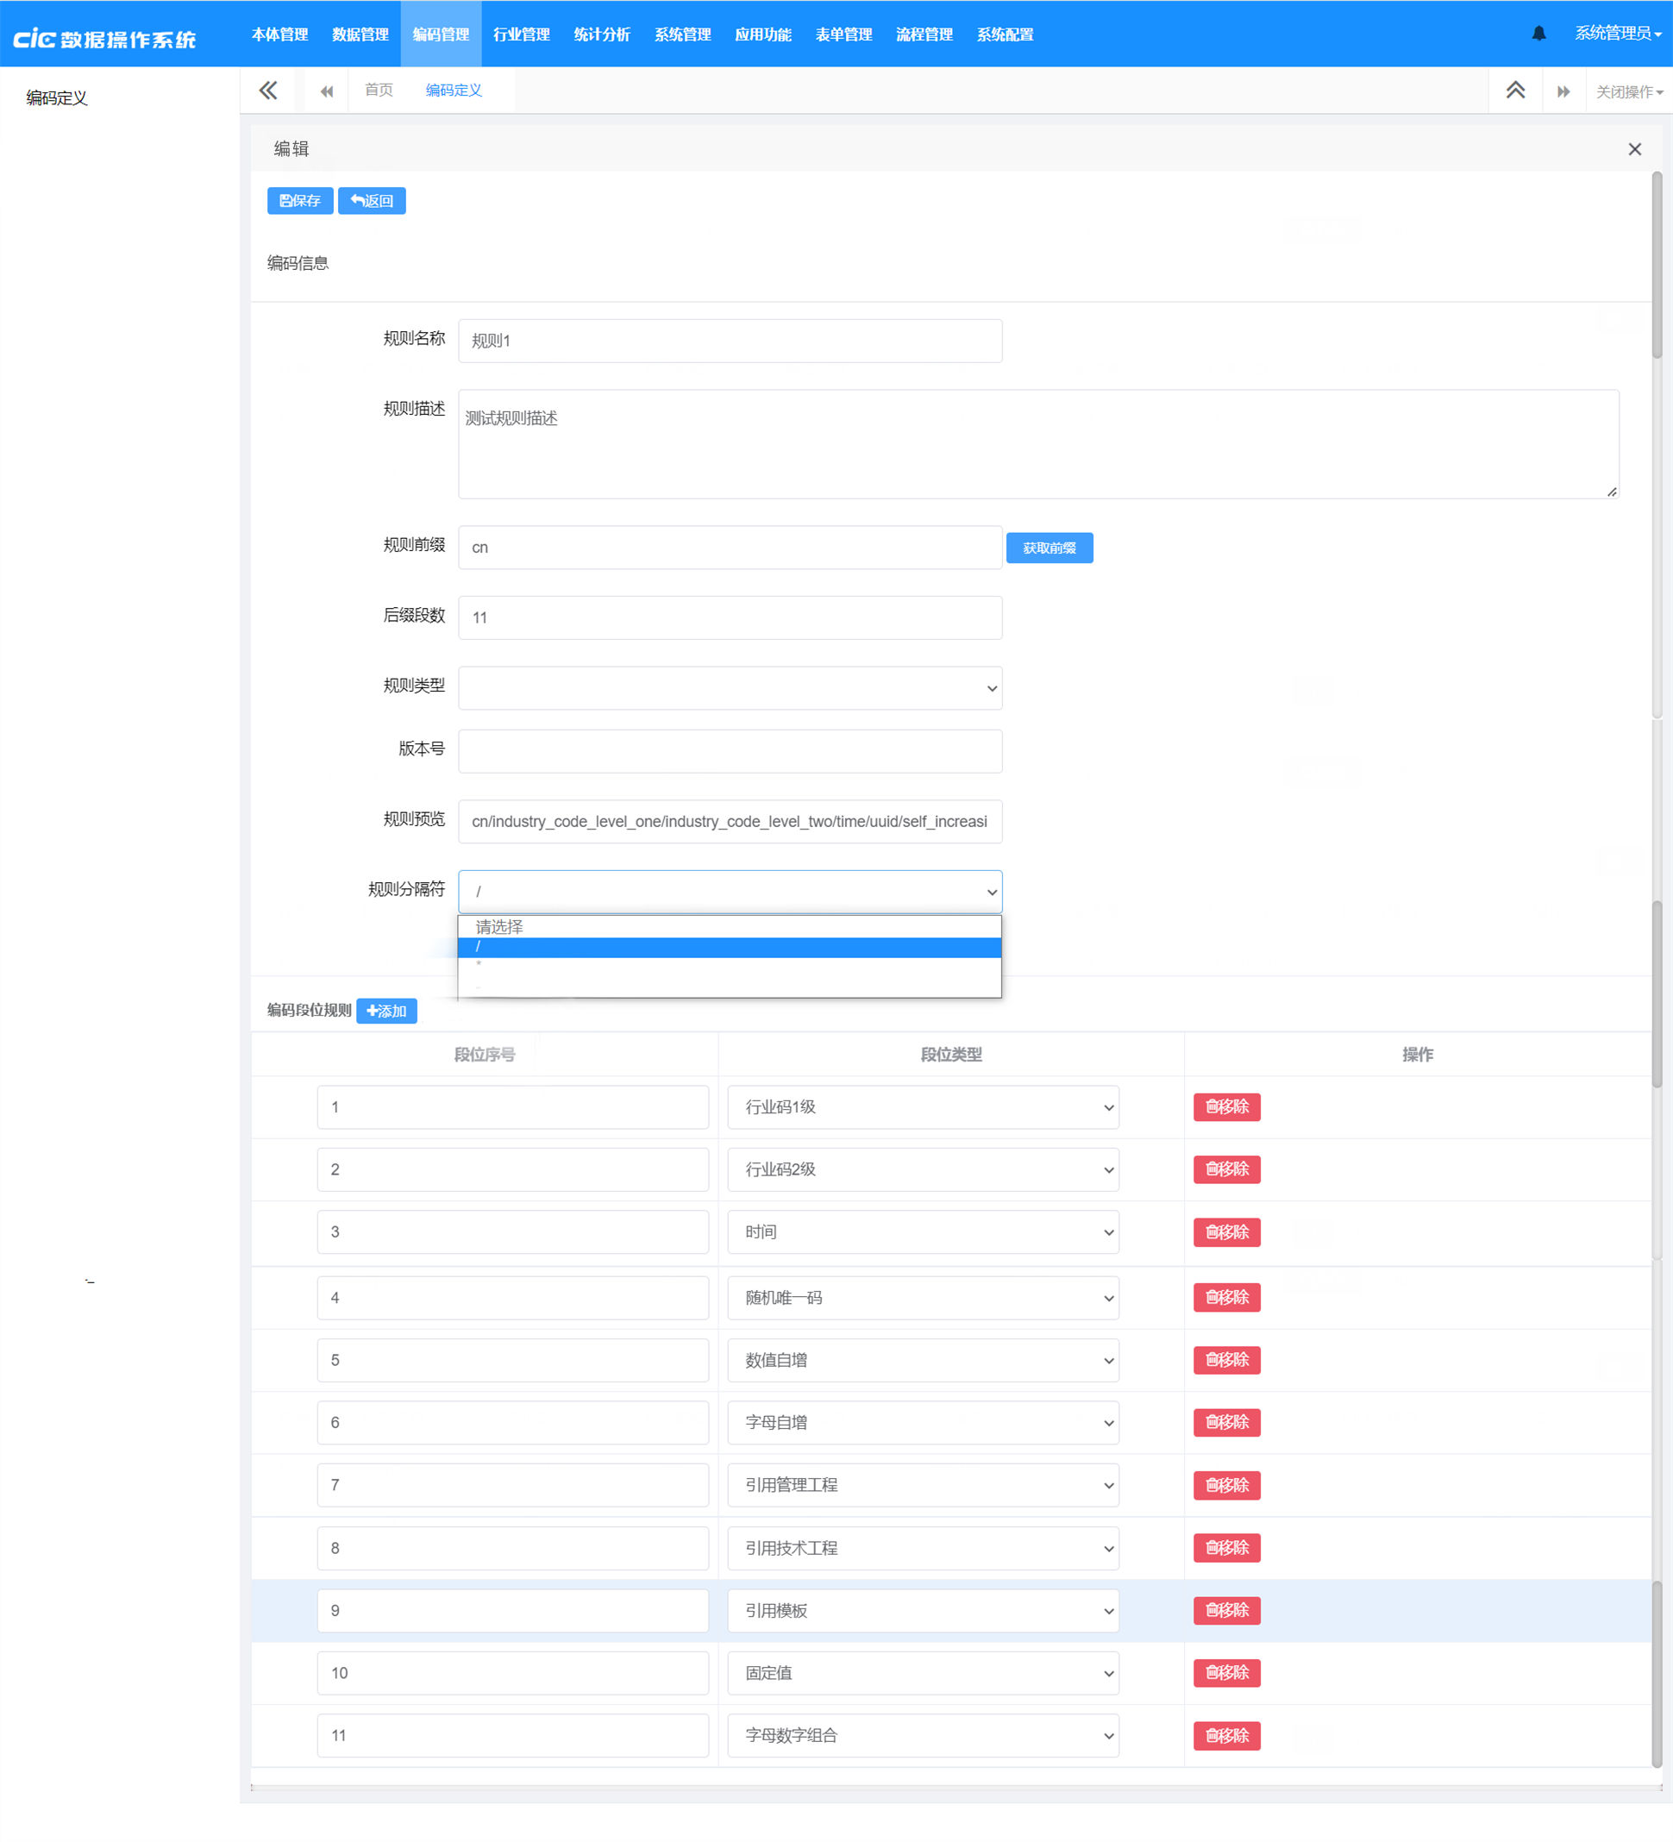The height and width of the screenshot is (1842, 1673).
Task: Expand the 关闭操作 dropdown
Action: (x=1628, y=91)
